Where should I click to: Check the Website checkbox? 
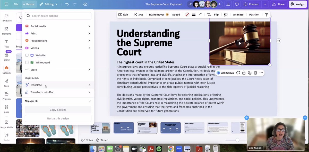27,55
